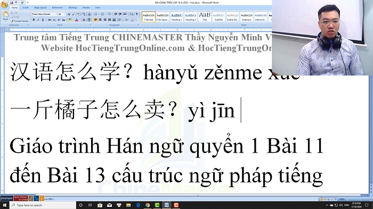Open Customize Quick Access Toolbar dropdown
This screenshot has height=209, width=373.
[28, 2]
